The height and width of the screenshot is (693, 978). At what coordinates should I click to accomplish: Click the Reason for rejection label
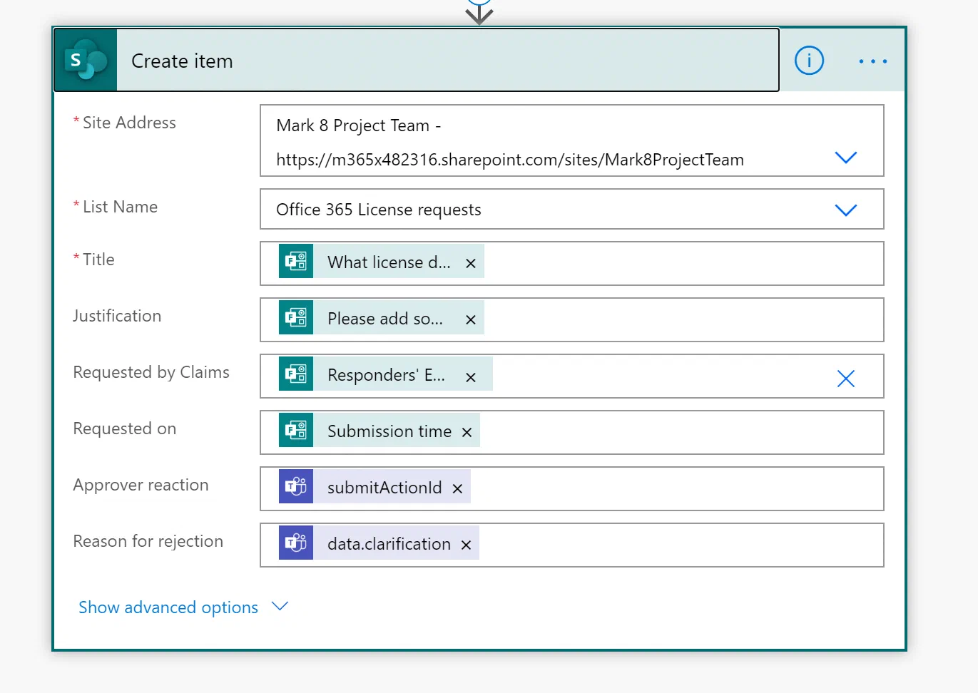click(x=148, y=541)
